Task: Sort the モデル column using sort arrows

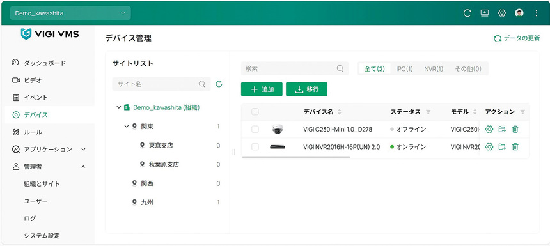Action: (475, 112)
